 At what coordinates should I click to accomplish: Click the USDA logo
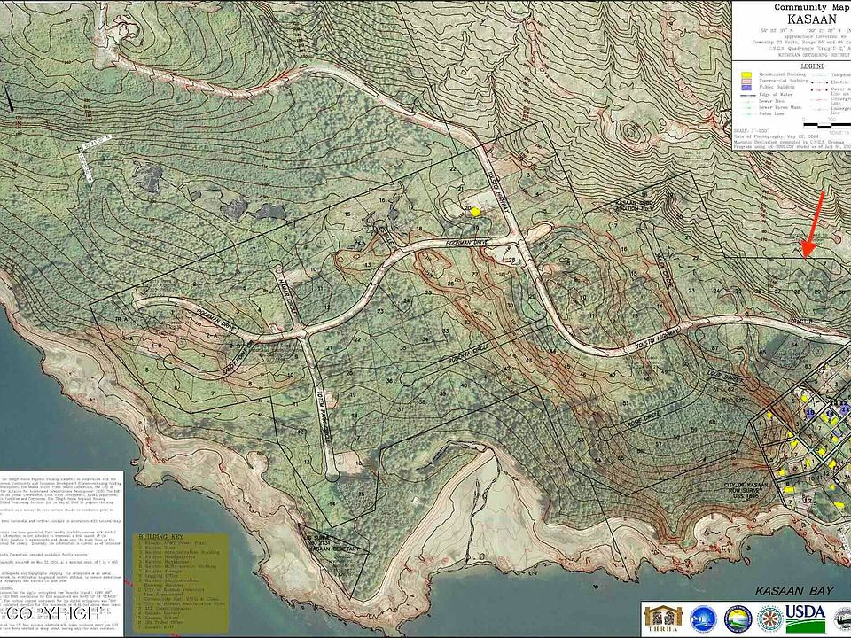coord(806,619)
